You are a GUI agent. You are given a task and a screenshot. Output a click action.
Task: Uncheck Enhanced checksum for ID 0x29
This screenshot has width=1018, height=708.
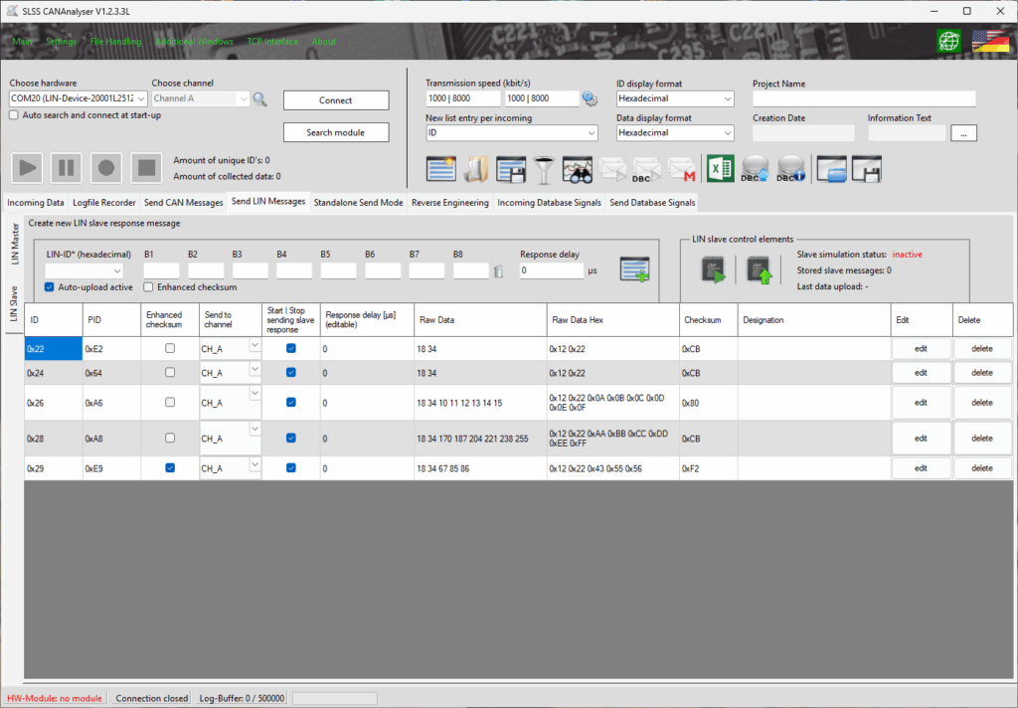(x=170, y=467)
